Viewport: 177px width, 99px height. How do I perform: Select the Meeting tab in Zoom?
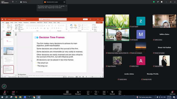tap(24, 2)
